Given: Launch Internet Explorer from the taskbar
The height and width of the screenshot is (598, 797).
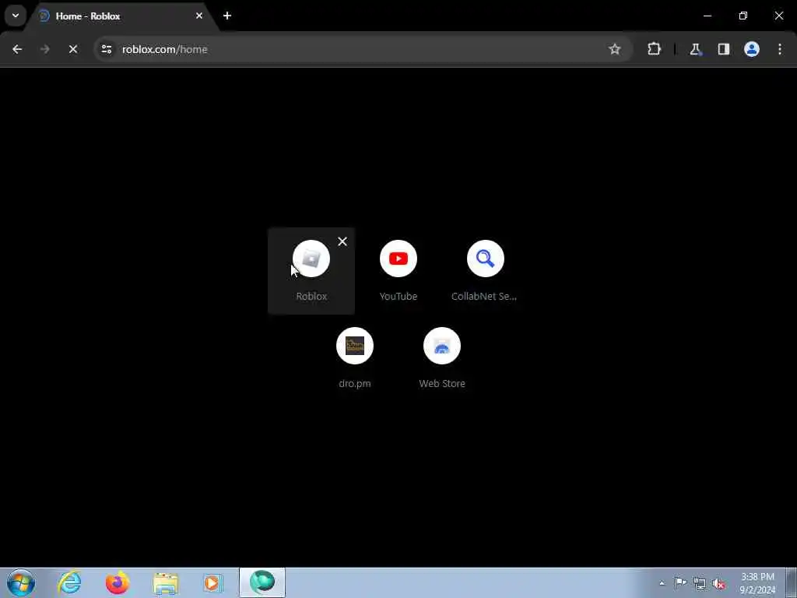Looking at the screenshot, I should tap(69, 582).
